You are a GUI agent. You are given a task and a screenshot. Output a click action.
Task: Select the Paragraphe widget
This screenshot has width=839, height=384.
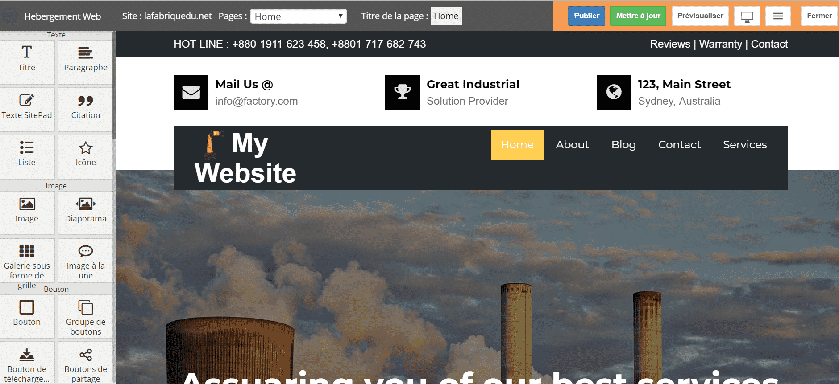point(85,59)
